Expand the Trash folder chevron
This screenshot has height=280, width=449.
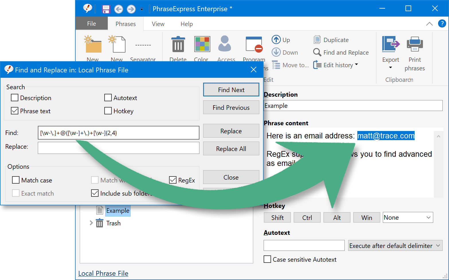tap(91, 223)
